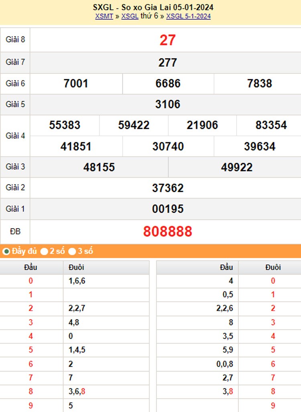Screen dimensions: 301x412
Task: Open the XSMT breadcrumb link
Action: 104,16
